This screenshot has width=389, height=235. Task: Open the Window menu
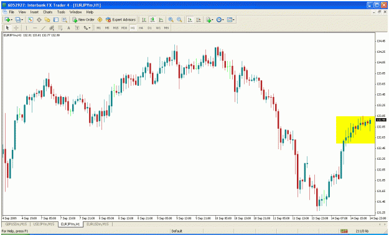point(75,12)
